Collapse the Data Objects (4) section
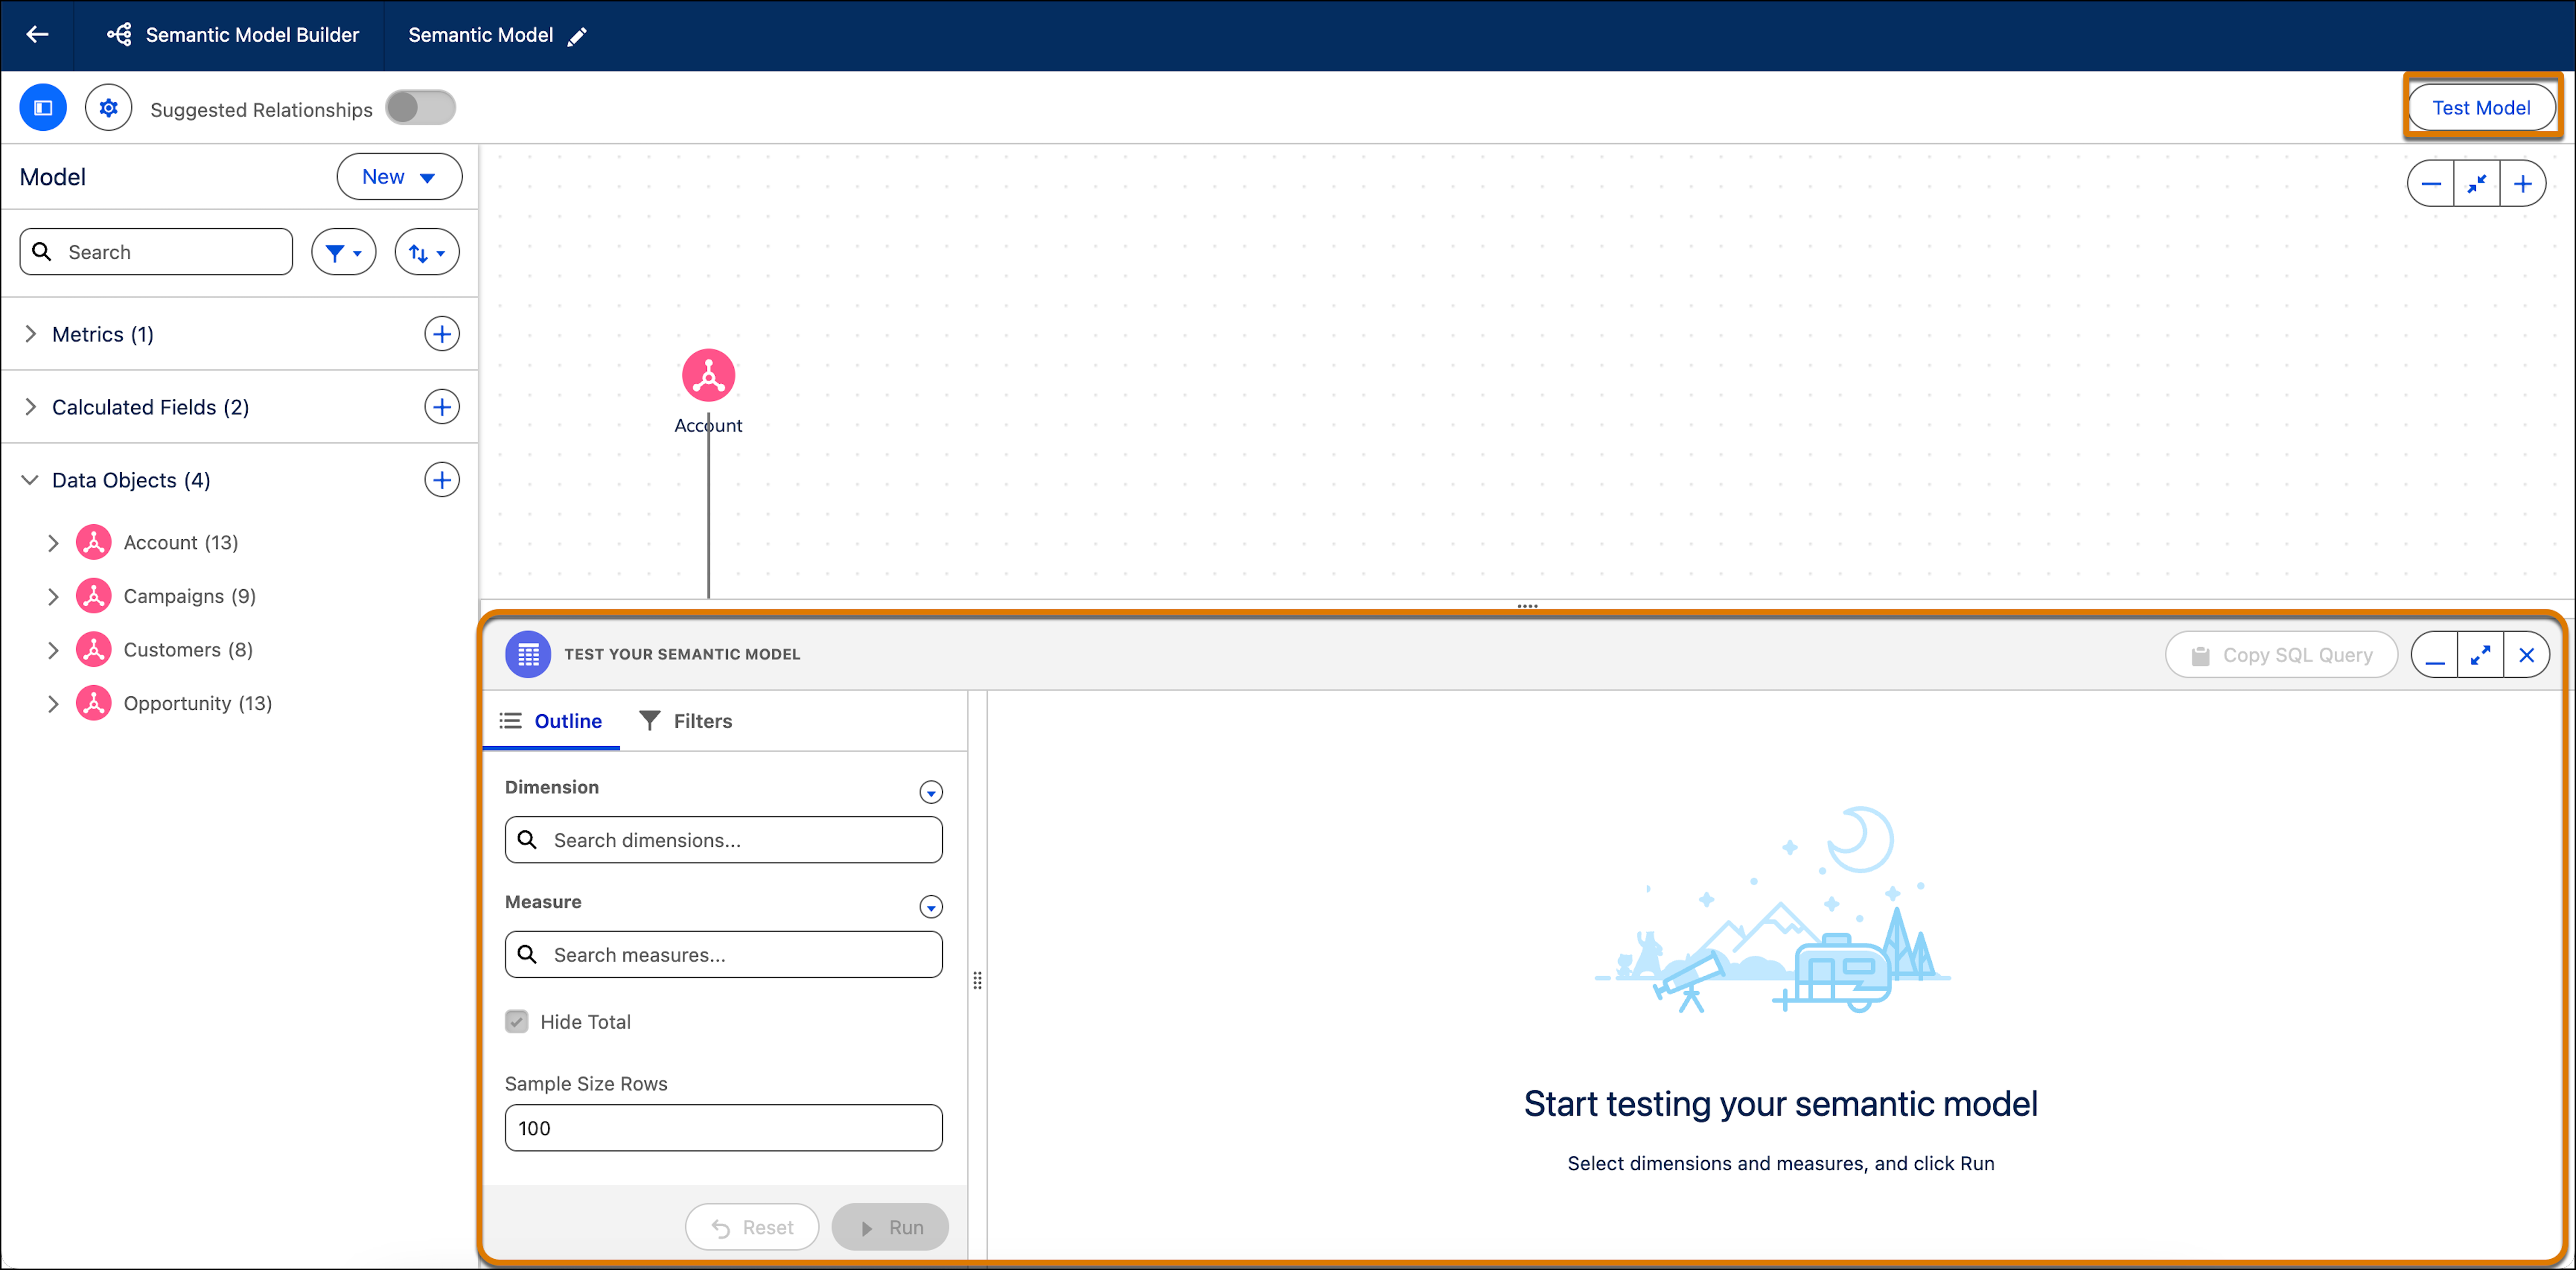 [x=30, y=480]
